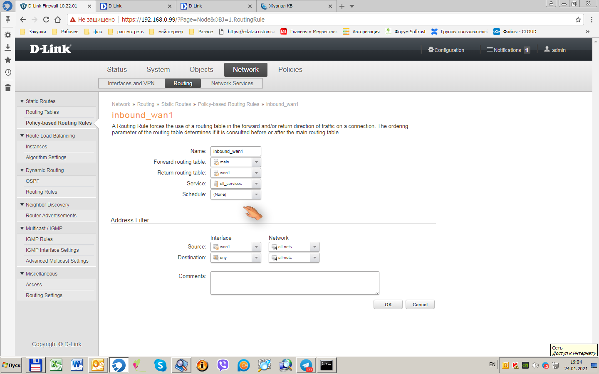The height and width of the screenshot is (374, 599).
Task: Open Skype from the taskbar
Action: click(x=160, y=365)
